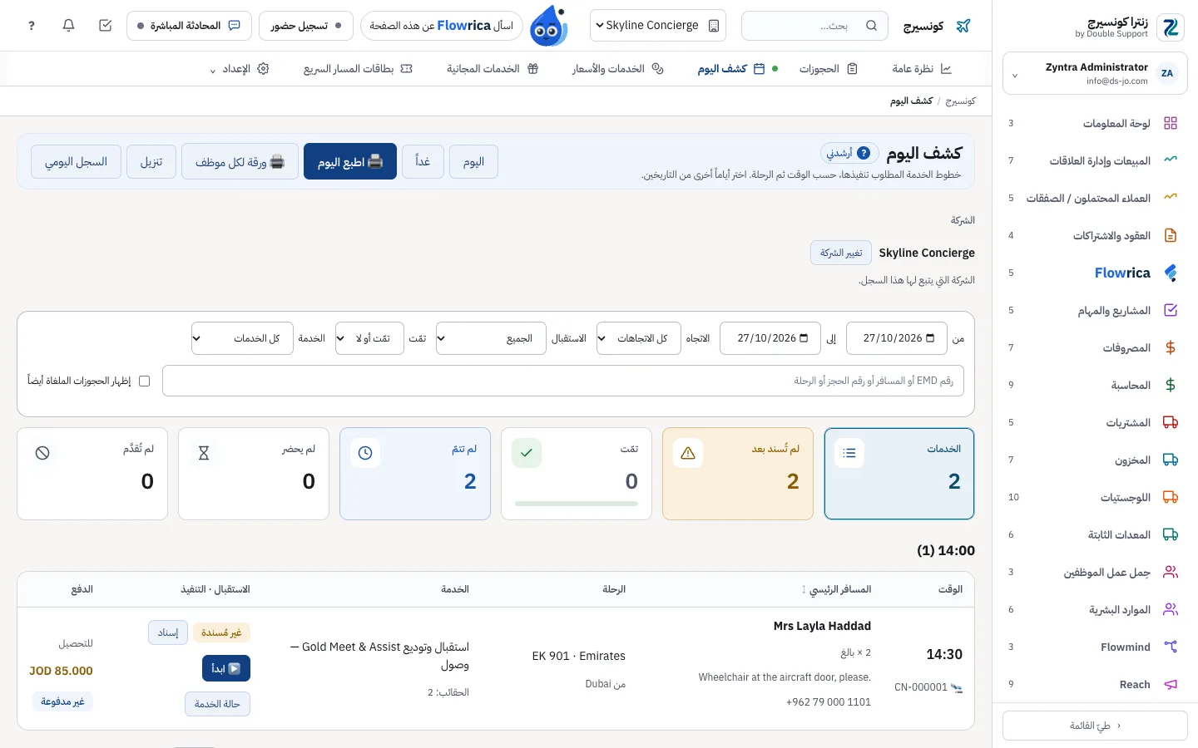Open الخدمات والأسعار services and prices tab

pos(617,69)
